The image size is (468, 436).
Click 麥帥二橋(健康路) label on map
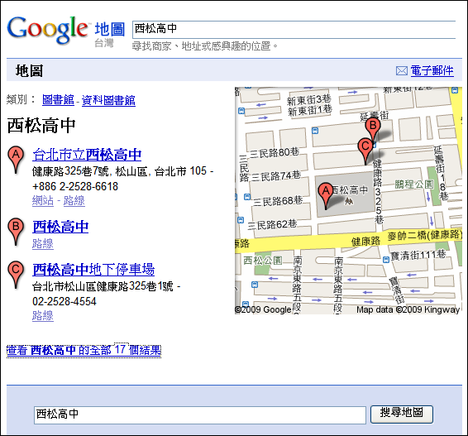[x=424, y=235]
